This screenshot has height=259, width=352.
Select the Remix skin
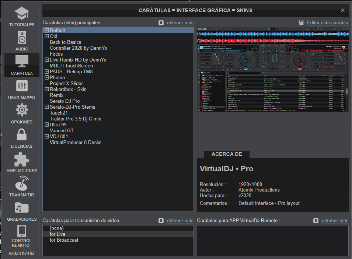pos(118,95)
